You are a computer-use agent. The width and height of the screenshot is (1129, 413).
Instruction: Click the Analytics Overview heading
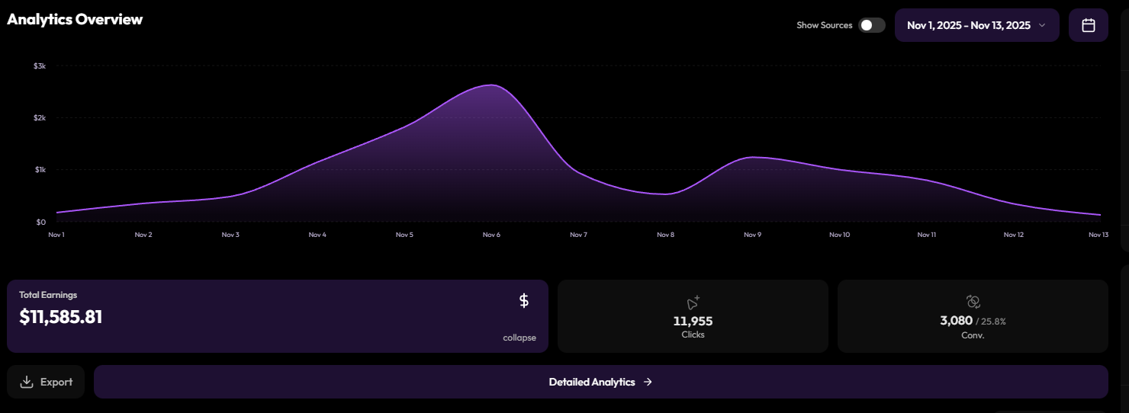[x=75, y=20]
